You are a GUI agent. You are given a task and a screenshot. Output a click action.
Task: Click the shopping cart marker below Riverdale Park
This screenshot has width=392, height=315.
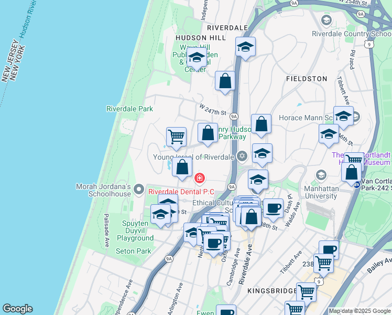177,137
